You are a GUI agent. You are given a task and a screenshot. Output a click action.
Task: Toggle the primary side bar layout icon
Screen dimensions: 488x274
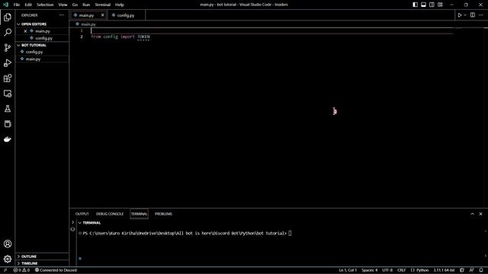pos(415,5)
